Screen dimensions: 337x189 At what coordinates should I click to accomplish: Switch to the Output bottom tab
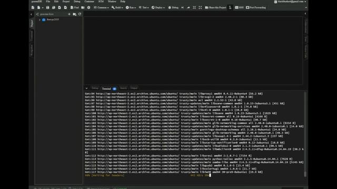[x=134, y=88]
